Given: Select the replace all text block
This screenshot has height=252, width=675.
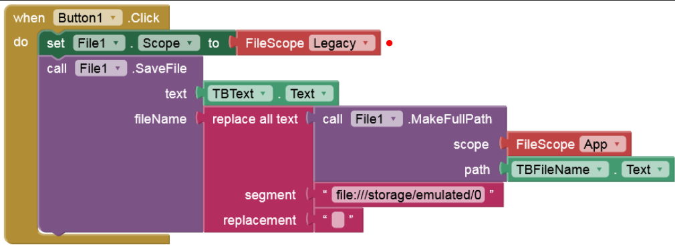Looking at the screenshot, I should coord(255,119).
